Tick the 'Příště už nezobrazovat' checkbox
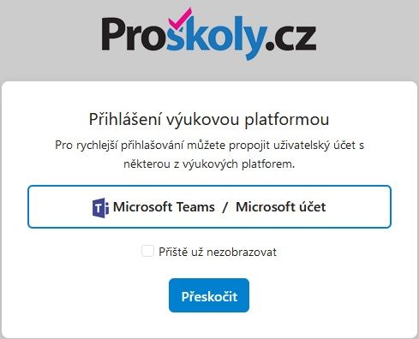 coord(147,251)
